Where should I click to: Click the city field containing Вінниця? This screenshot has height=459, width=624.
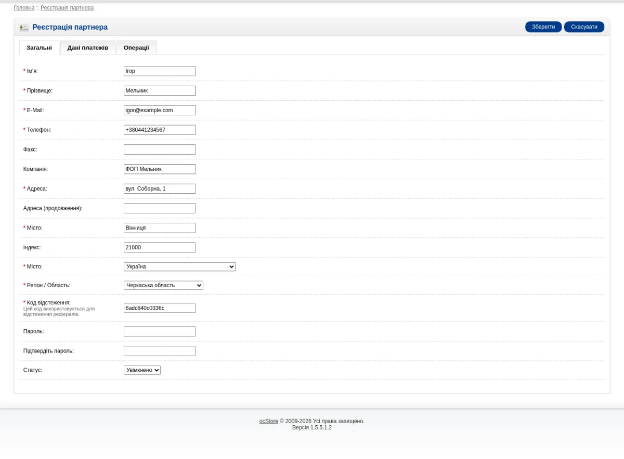(x=160, y=228)
